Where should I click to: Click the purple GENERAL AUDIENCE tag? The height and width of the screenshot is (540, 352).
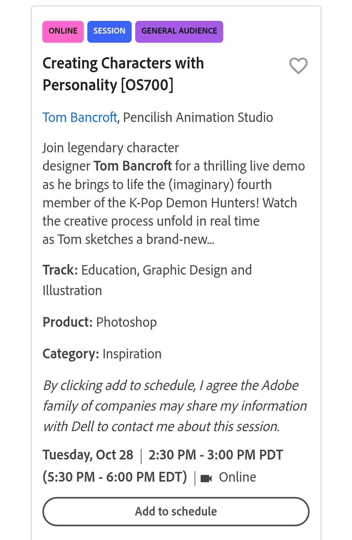pyautogui.click(x=179, y=32)
